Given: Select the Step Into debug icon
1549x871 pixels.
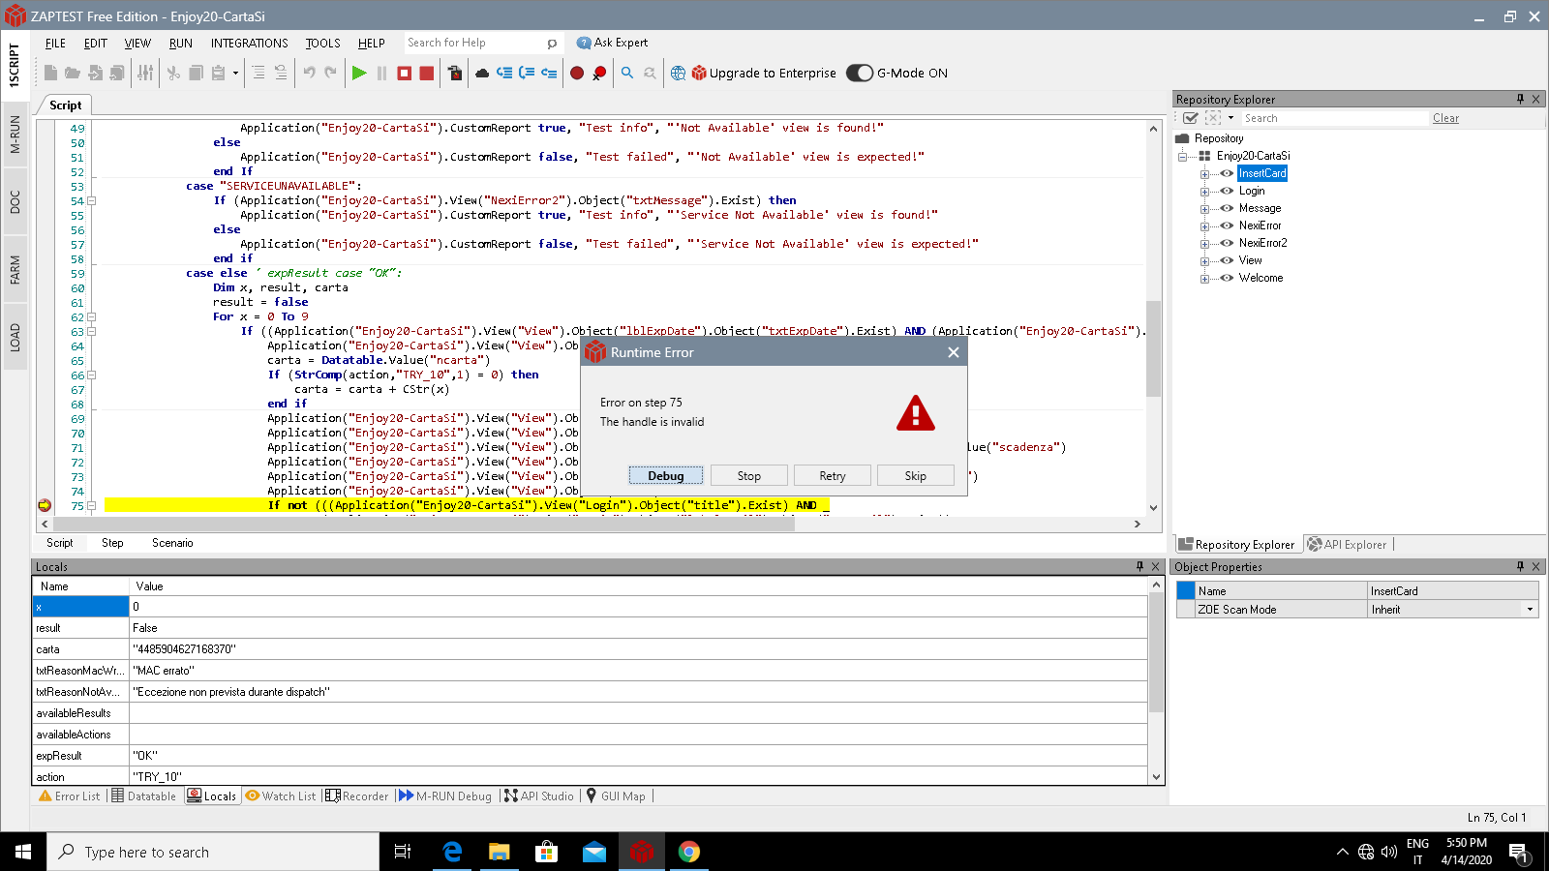Looking at the screenshot, I should pos(504,73).
